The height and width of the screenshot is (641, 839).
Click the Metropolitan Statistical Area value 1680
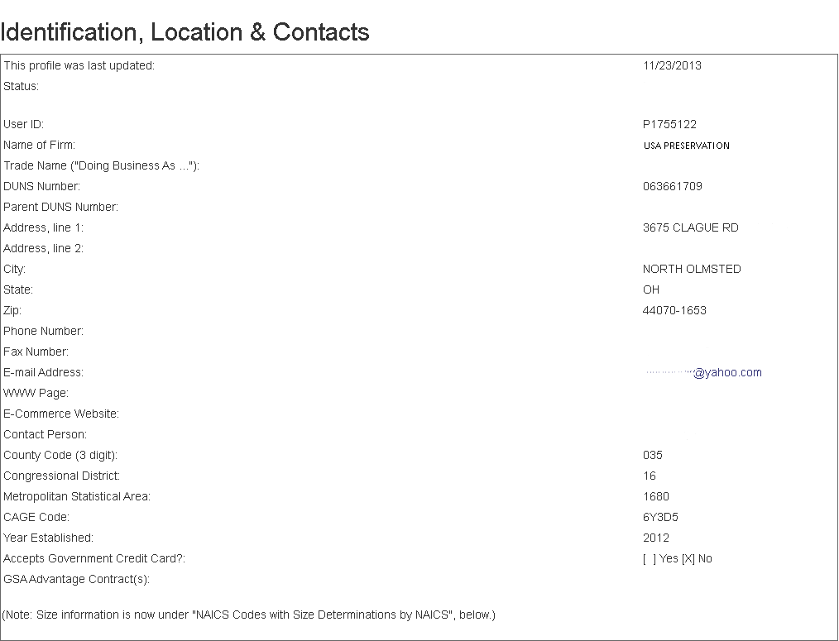(x=656, y=496)
